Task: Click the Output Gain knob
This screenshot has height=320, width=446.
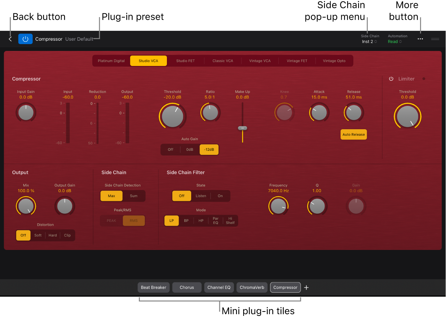Action: (65, 206)
